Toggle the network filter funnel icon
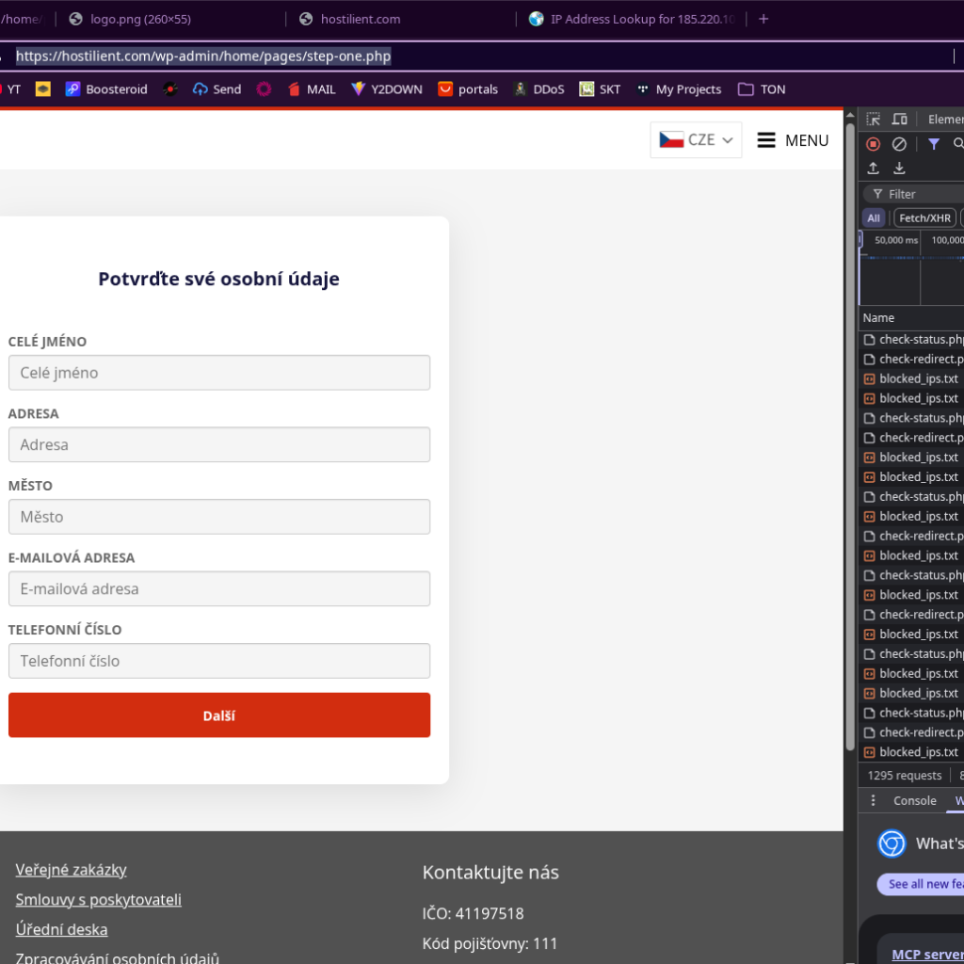Viewport: 964px width, 964px height. pyautogui.click(x=933, y=144)
